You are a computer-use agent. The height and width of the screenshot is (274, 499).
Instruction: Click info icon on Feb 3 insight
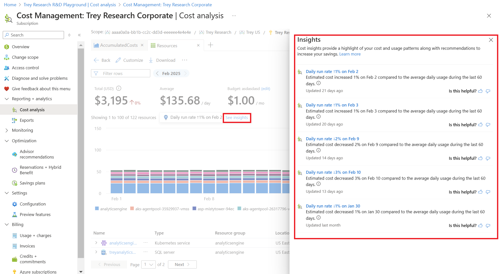[x=318, y=117]
